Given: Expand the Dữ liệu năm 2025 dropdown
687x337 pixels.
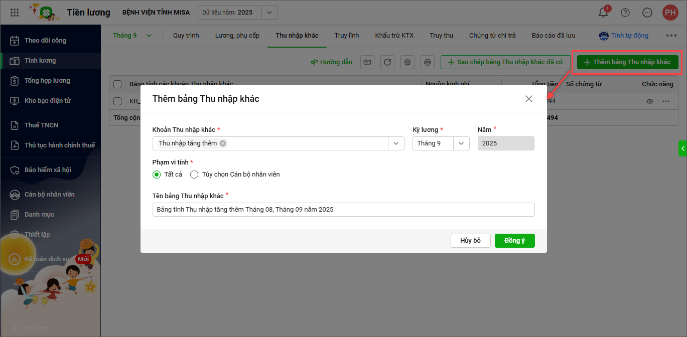Looking at the screenshot, I should [269, 13].
